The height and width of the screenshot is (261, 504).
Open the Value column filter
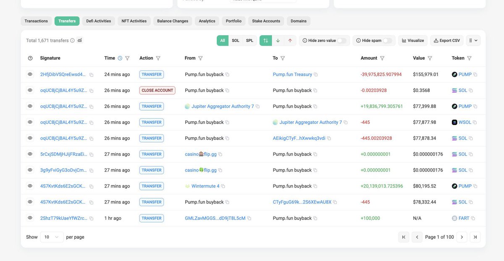[x=430, y=58]
